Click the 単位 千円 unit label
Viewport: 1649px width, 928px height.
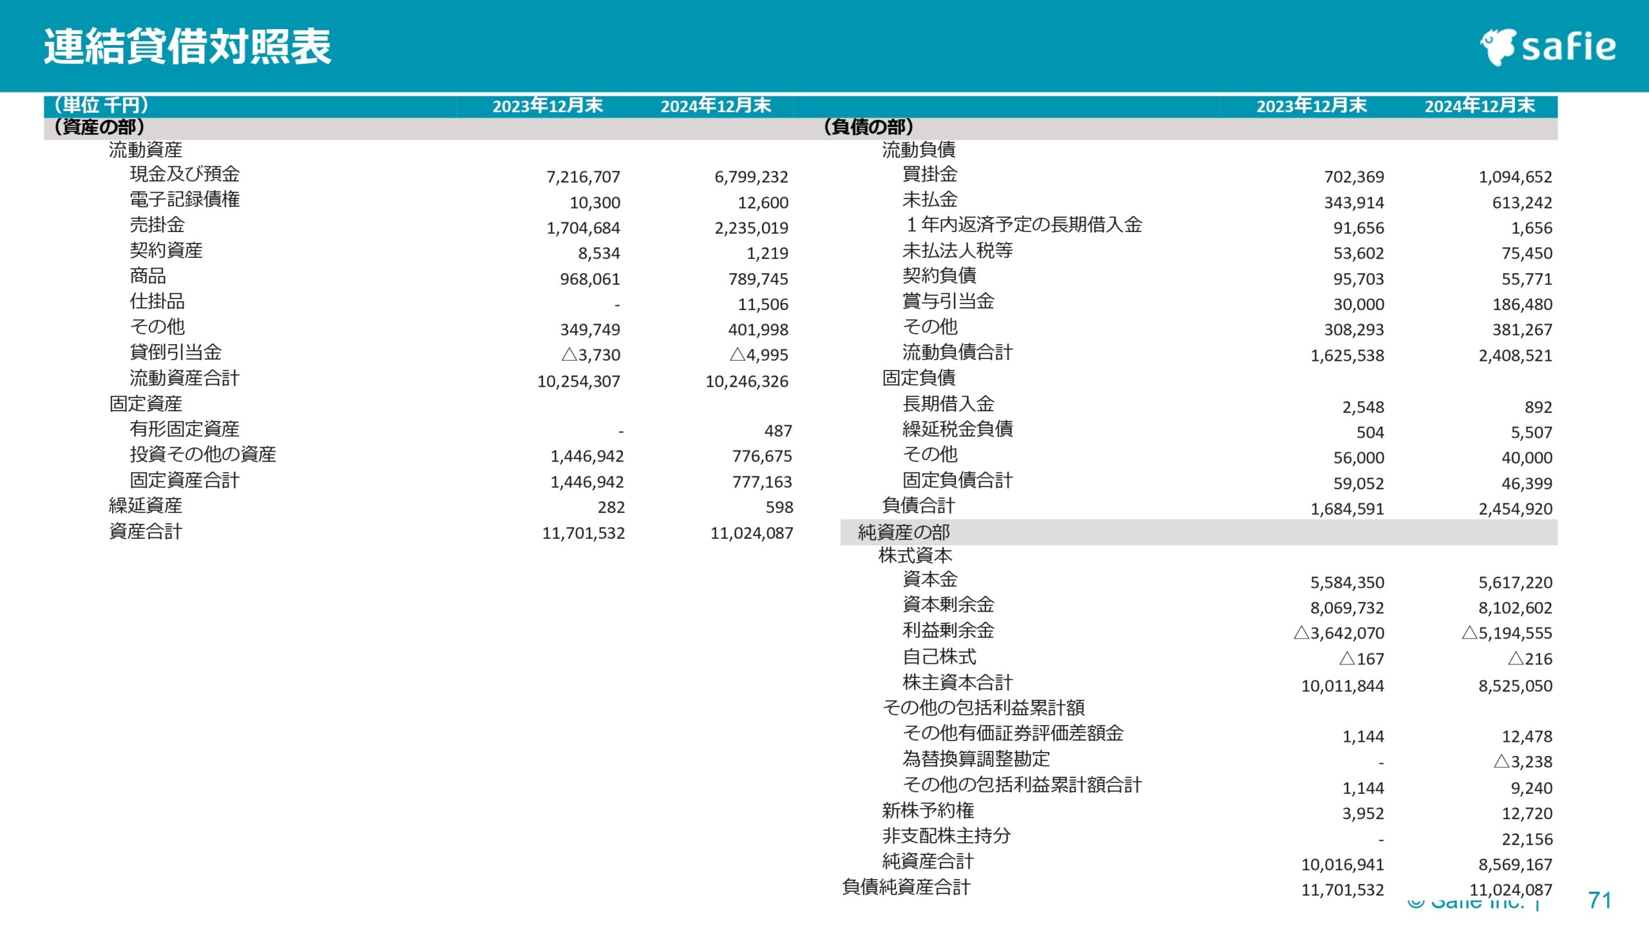pos(100,104)
